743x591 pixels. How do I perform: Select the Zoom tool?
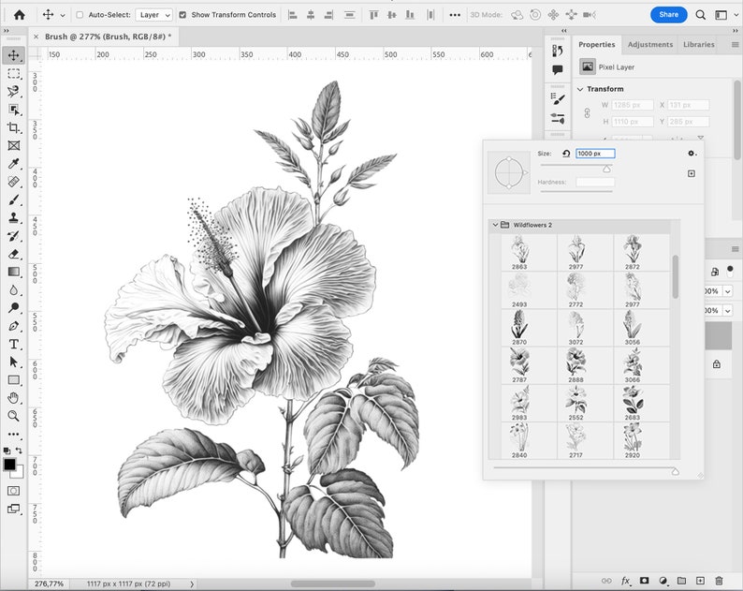13,416
